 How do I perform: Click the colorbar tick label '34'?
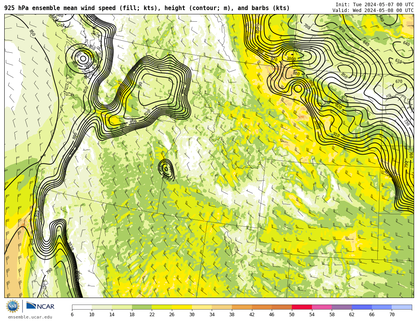click(x=212, y=315)
